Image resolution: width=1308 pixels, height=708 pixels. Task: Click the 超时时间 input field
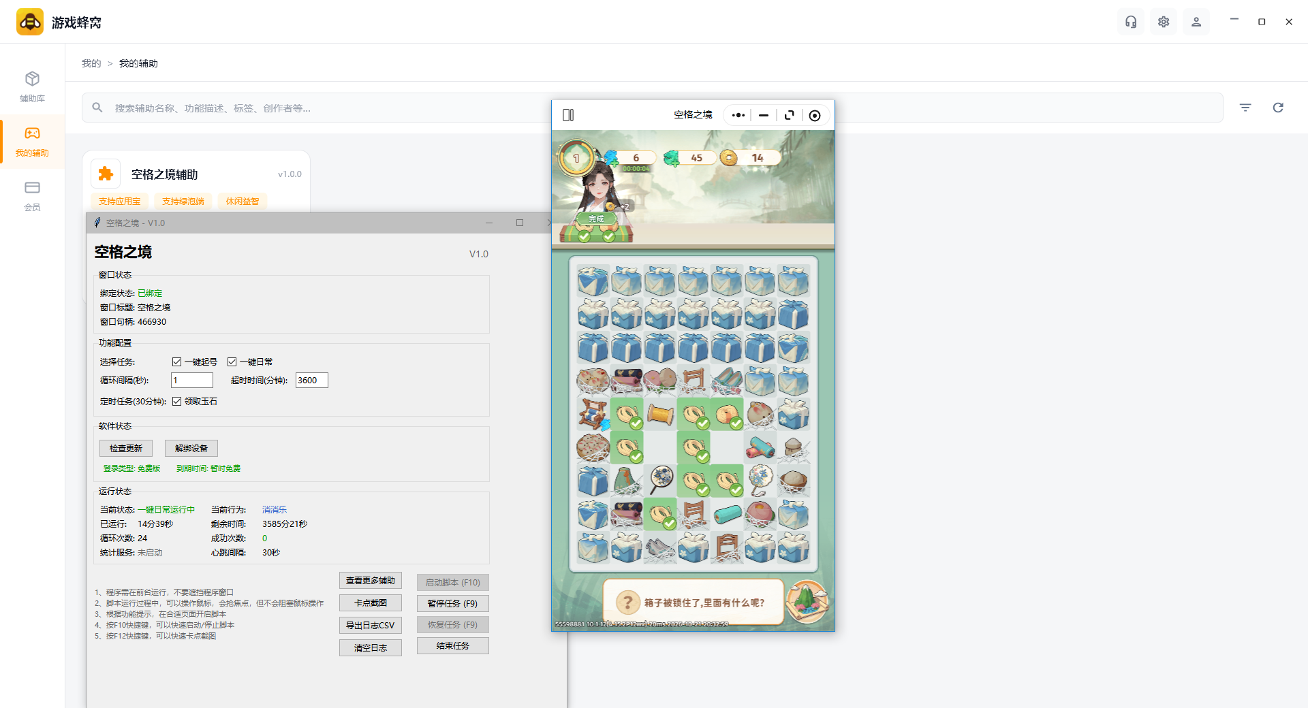tap(312, 381)
